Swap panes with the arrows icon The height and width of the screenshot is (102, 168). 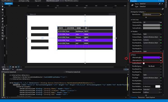[13, 69]
